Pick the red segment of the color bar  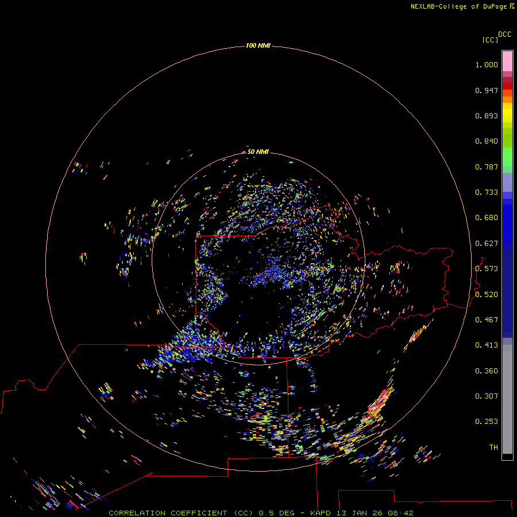pyautogui.click(x=507, y=86)
